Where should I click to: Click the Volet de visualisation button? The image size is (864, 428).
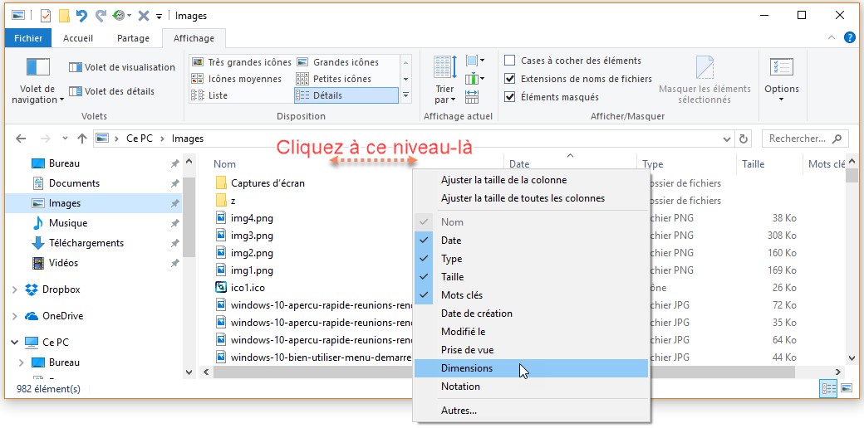click(122, 67)
